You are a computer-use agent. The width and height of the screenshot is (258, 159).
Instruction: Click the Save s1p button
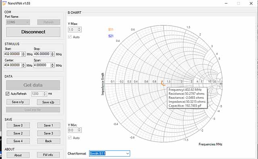tap(18, 102)
